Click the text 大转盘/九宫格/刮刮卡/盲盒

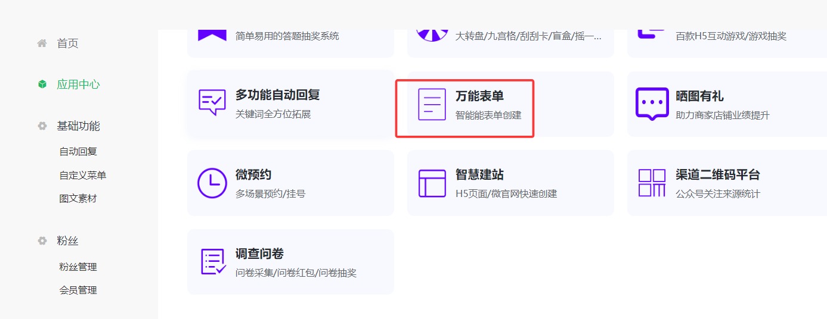[529, 36]
